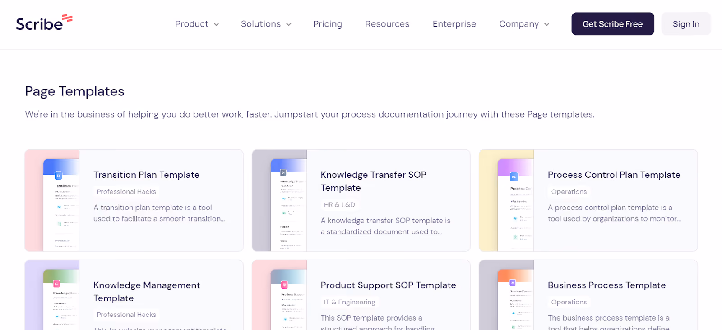Select Operations tag on Business Process Template
This screenshot has width=722, height=330.
click(x=569, y=302)
